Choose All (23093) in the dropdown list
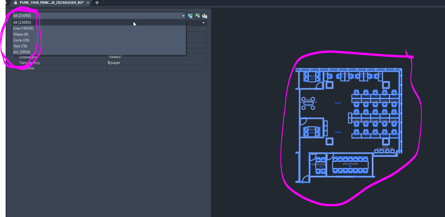The width and height of the screenshot is (445, 217). point(99,22)
